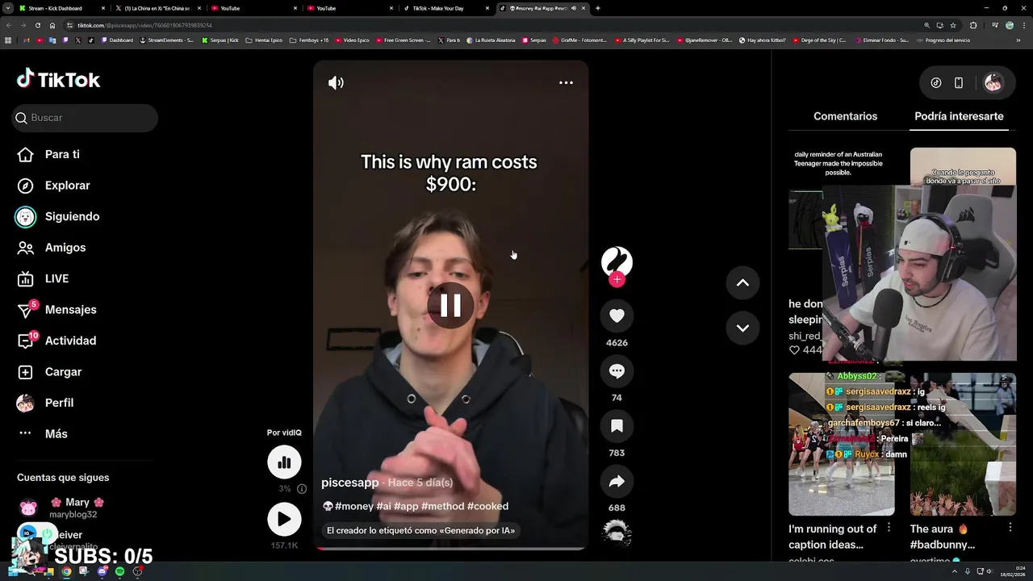Screen dimensions: 1033x581
Task: Open a new browser tab
Action: click(x=597, y=8)
